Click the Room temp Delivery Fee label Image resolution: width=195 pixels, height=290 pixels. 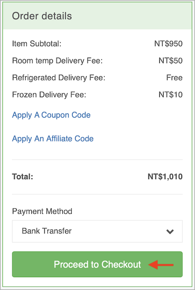click(58, 61)
